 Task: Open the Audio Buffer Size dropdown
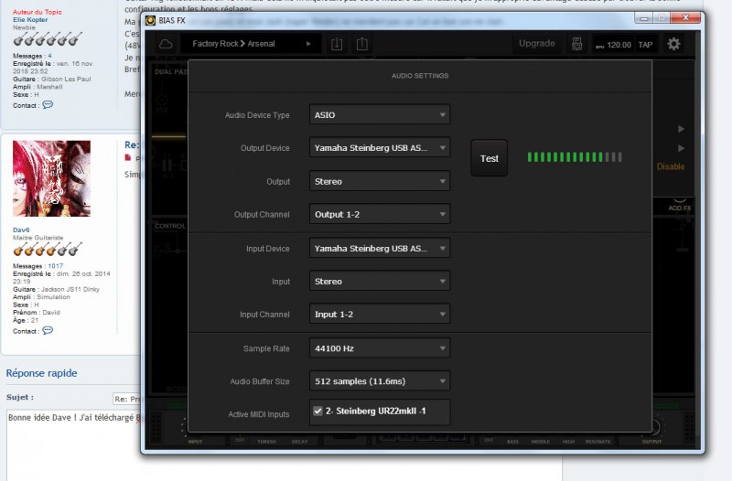pos(380,381)
